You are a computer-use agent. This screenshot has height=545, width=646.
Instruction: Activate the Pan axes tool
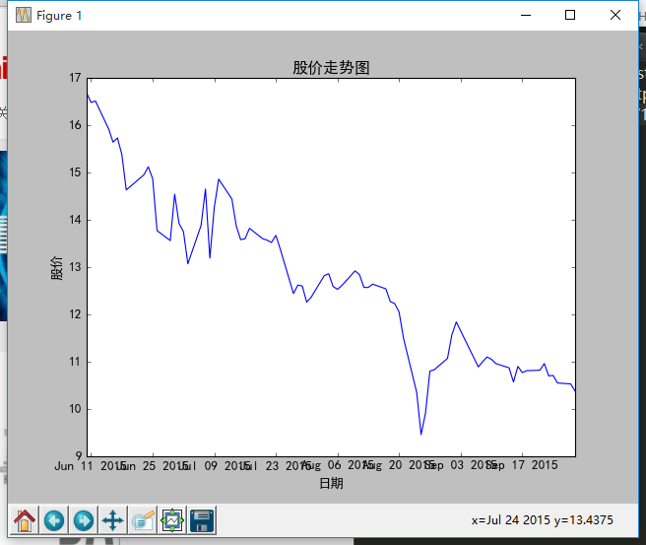click(113, 519)
